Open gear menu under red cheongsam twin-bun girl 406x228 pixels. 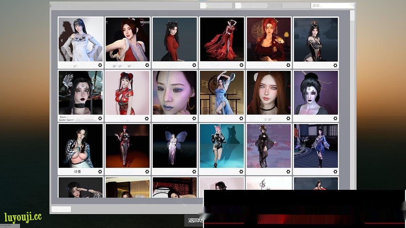[x=147, y=118]
